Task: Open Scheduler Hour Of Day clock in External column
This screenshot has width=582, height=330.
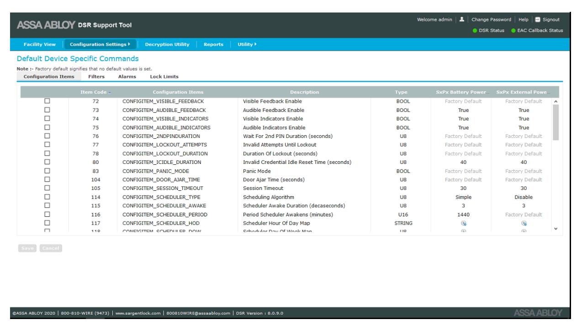Action: [524, 223]
